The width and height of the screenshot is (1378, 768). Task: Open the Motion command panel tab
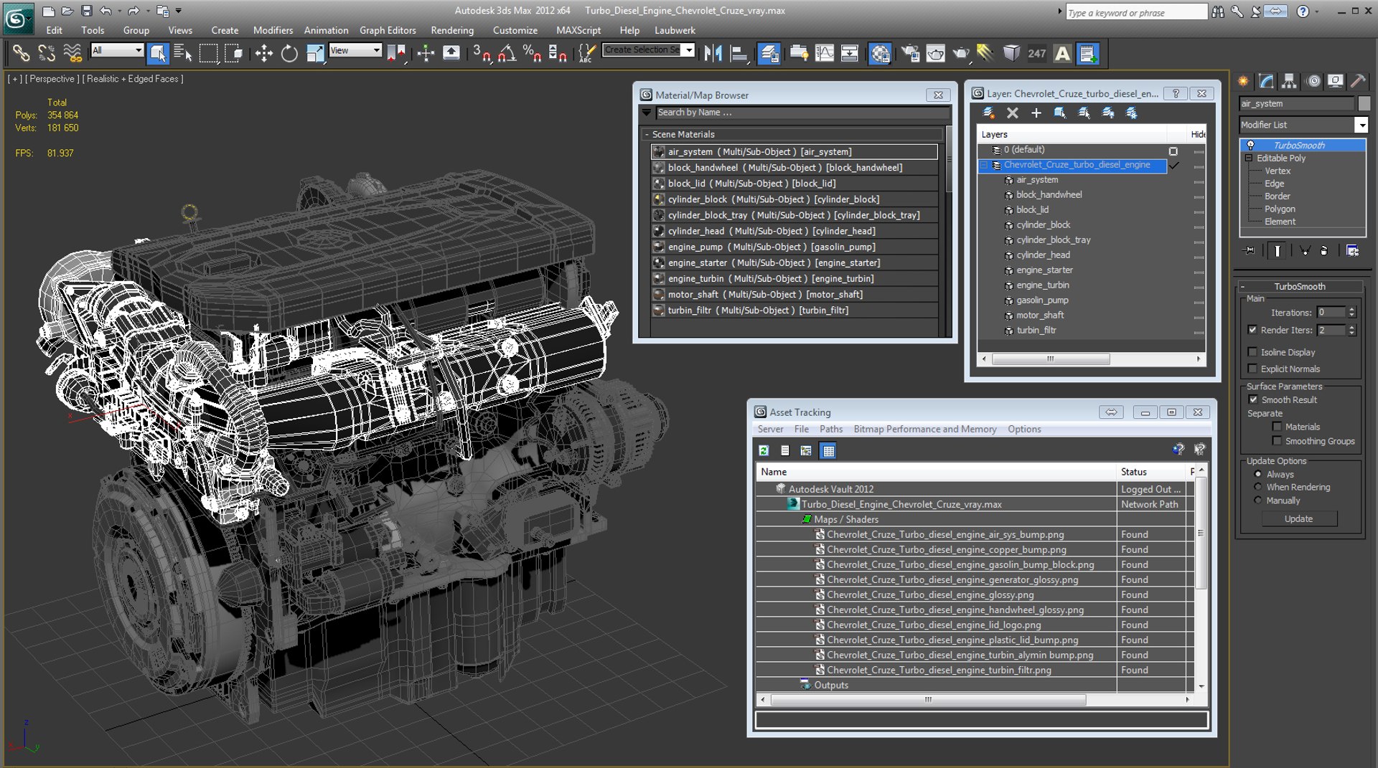click(x=1313, y=81)
